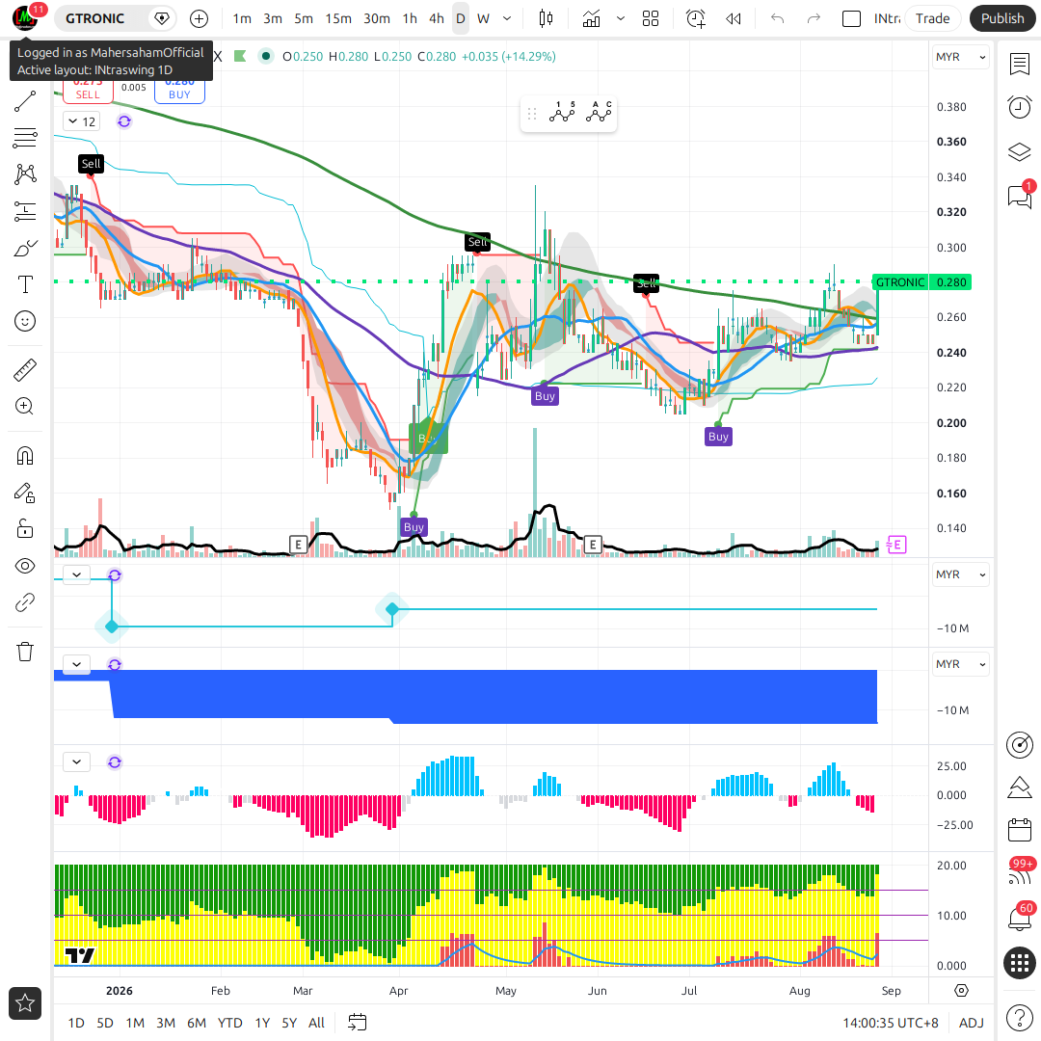Collapse the third pane indicator legend
Image resolution: width=1041 pixels, height=1041 pixels.
coord(77,664)
